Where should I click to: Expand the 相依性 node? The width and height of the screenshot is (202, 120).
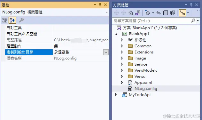tap(122, 40)
